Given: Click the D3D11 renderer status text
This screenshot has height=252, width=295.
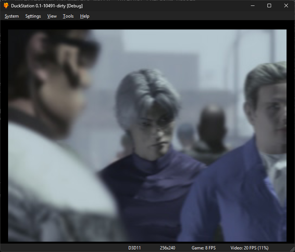Looking at the screenshot, I should (x=134, y=248).
